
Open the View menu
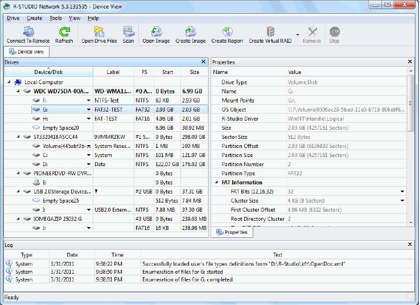pos(75,18)
